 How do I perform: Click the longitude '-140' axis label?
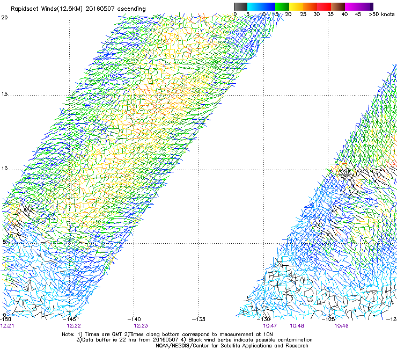(134, 319)
